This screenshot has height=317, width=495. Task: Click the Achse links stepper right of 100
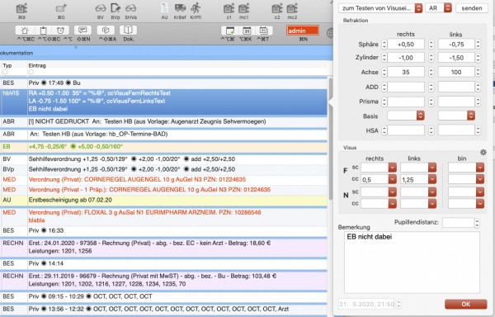point(478,73)
